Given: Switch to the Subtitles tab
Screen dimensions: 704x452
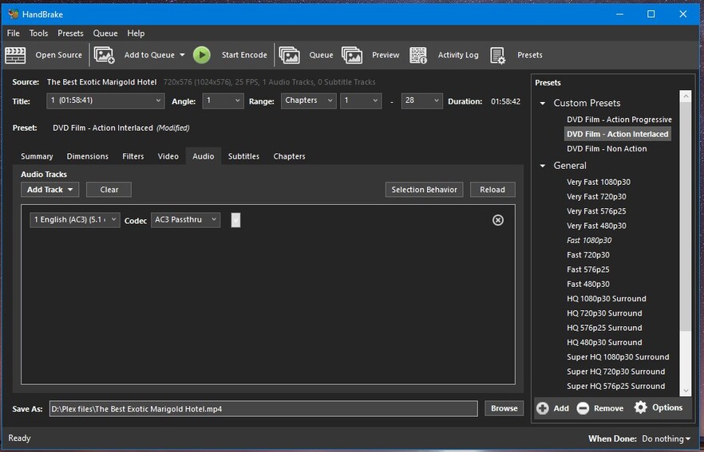Looking at the screenshot, I should [x=243, y=156].
